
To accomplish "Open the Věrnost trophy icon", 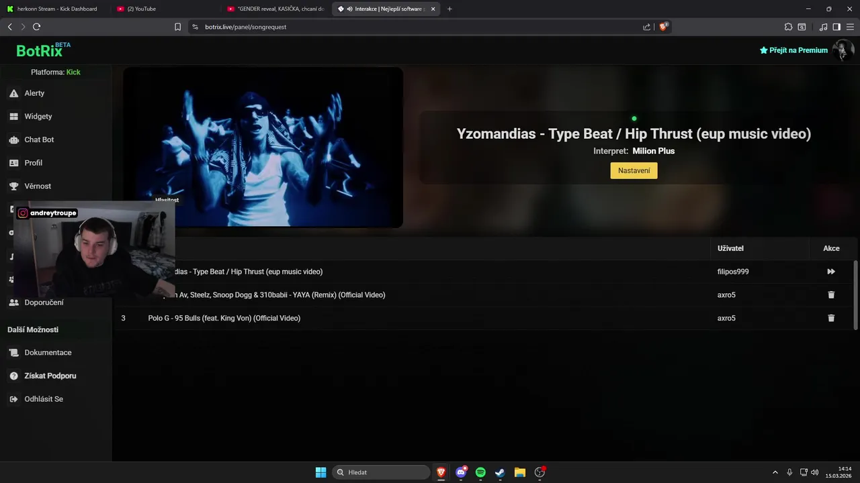I will click(x=13, y=186).
